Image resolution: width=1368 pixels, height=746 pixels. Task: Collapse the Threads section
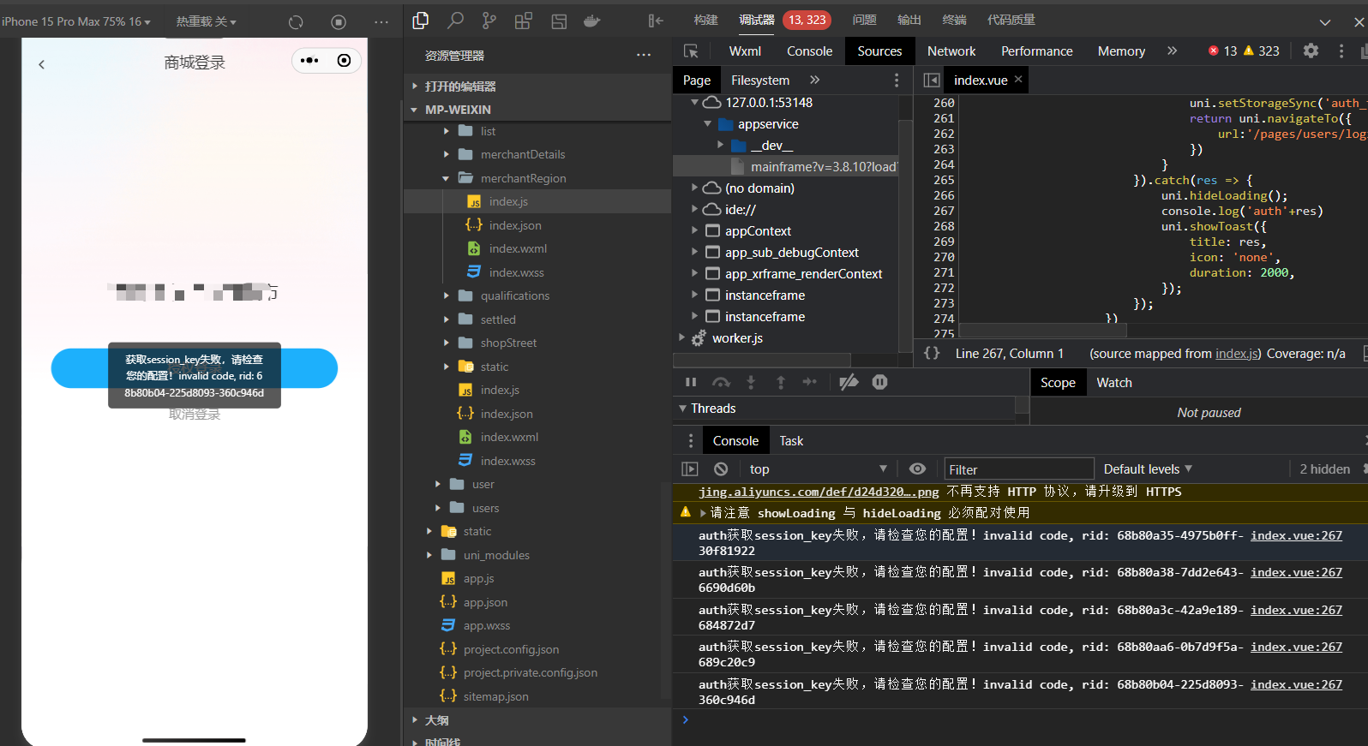(x=683, y=409)
